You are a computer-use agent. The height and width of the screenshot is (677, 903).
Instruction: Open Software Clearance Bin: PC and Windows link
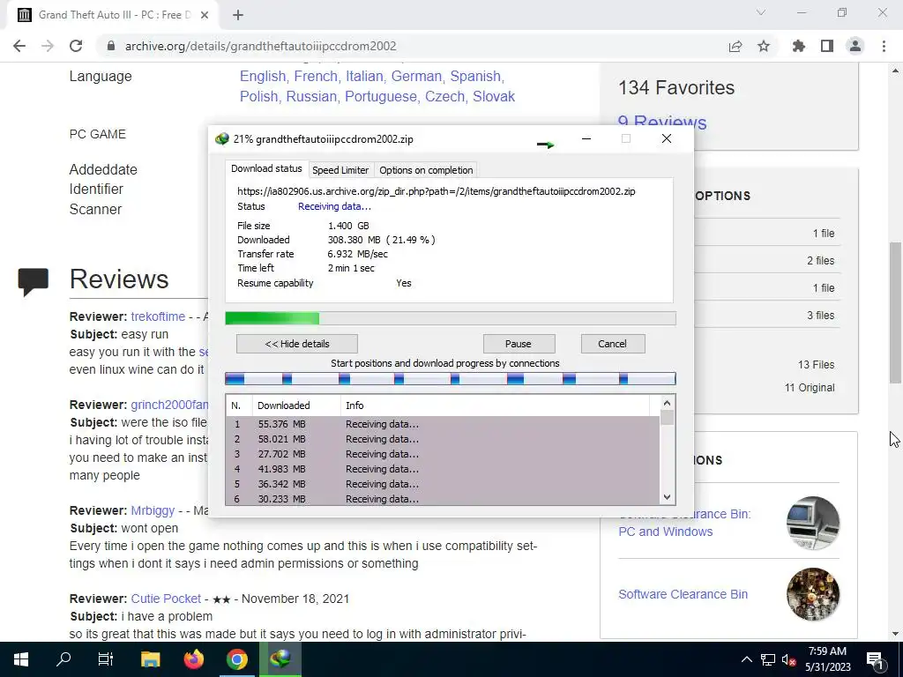tap(684, 523)
